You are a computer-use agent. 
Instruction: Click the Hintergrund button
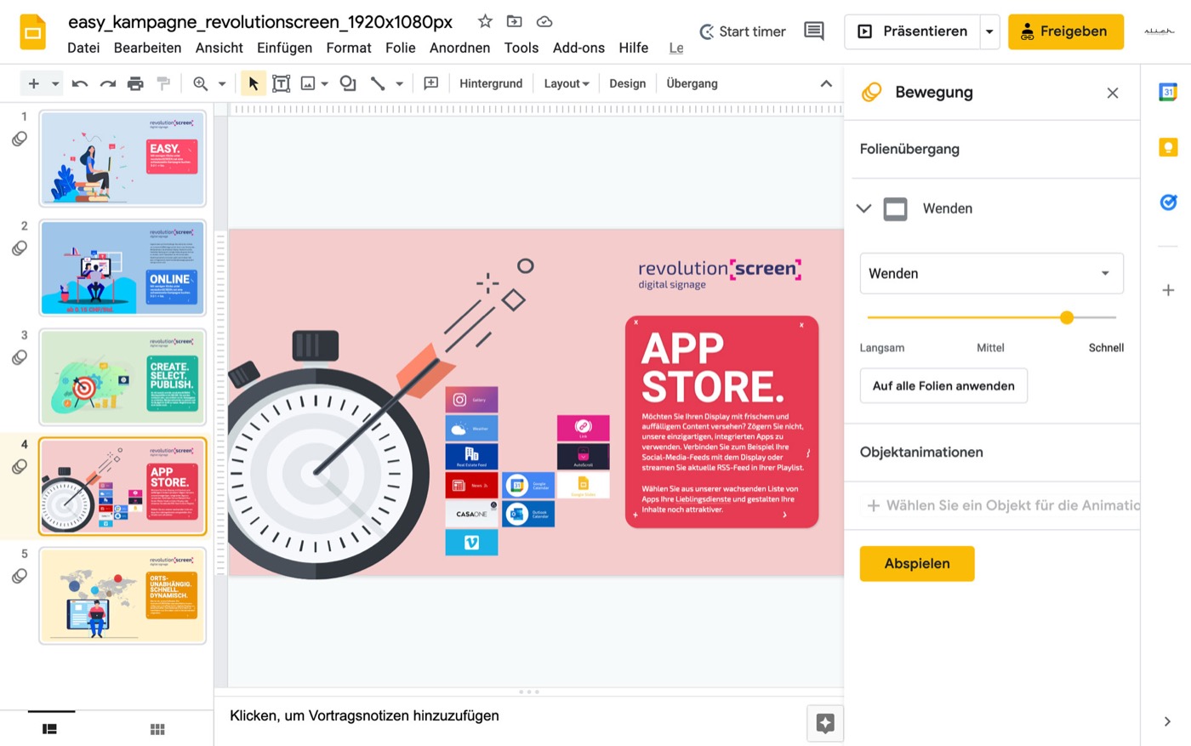coord(491,83)
